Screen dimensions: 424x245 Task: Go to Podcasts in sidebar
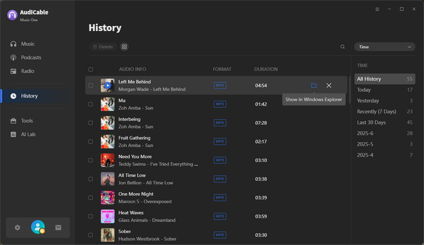pos(31,58)
